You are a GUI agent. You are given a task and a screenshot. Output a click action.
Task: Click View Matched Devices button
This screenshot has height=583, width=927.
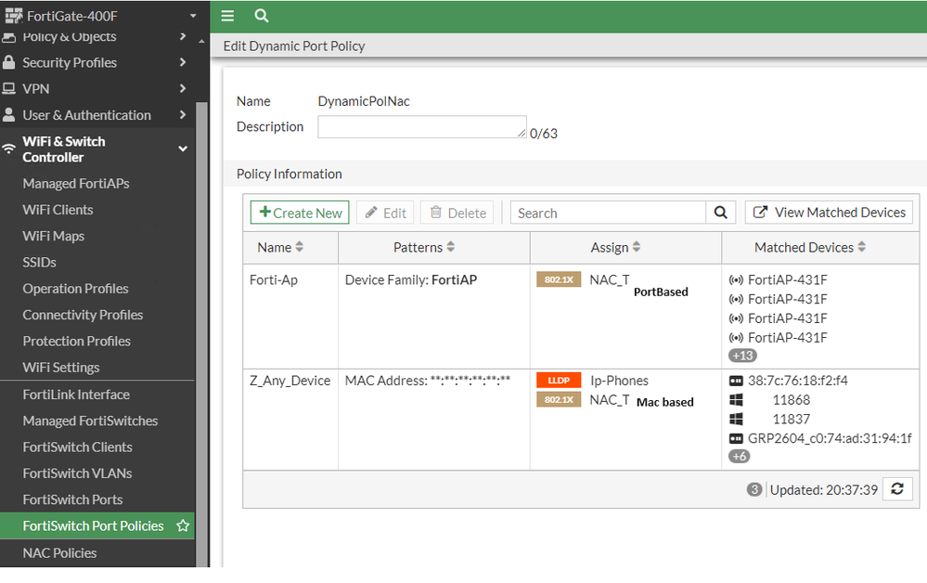pos(829,213)
